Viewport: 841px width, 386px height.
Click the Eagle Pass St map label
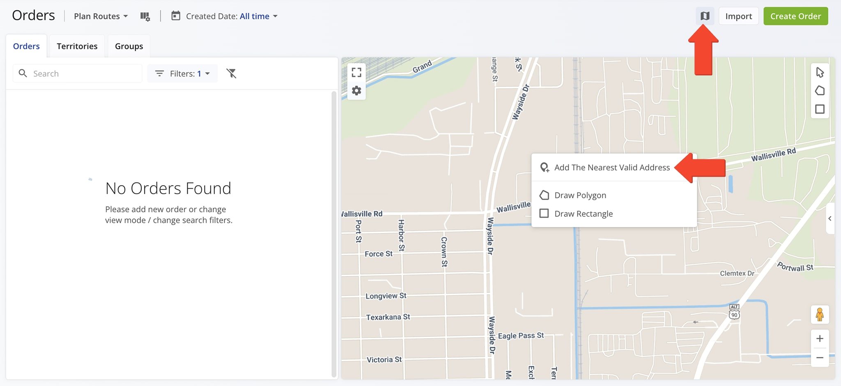pyautogui.click(x=521, y=336)
